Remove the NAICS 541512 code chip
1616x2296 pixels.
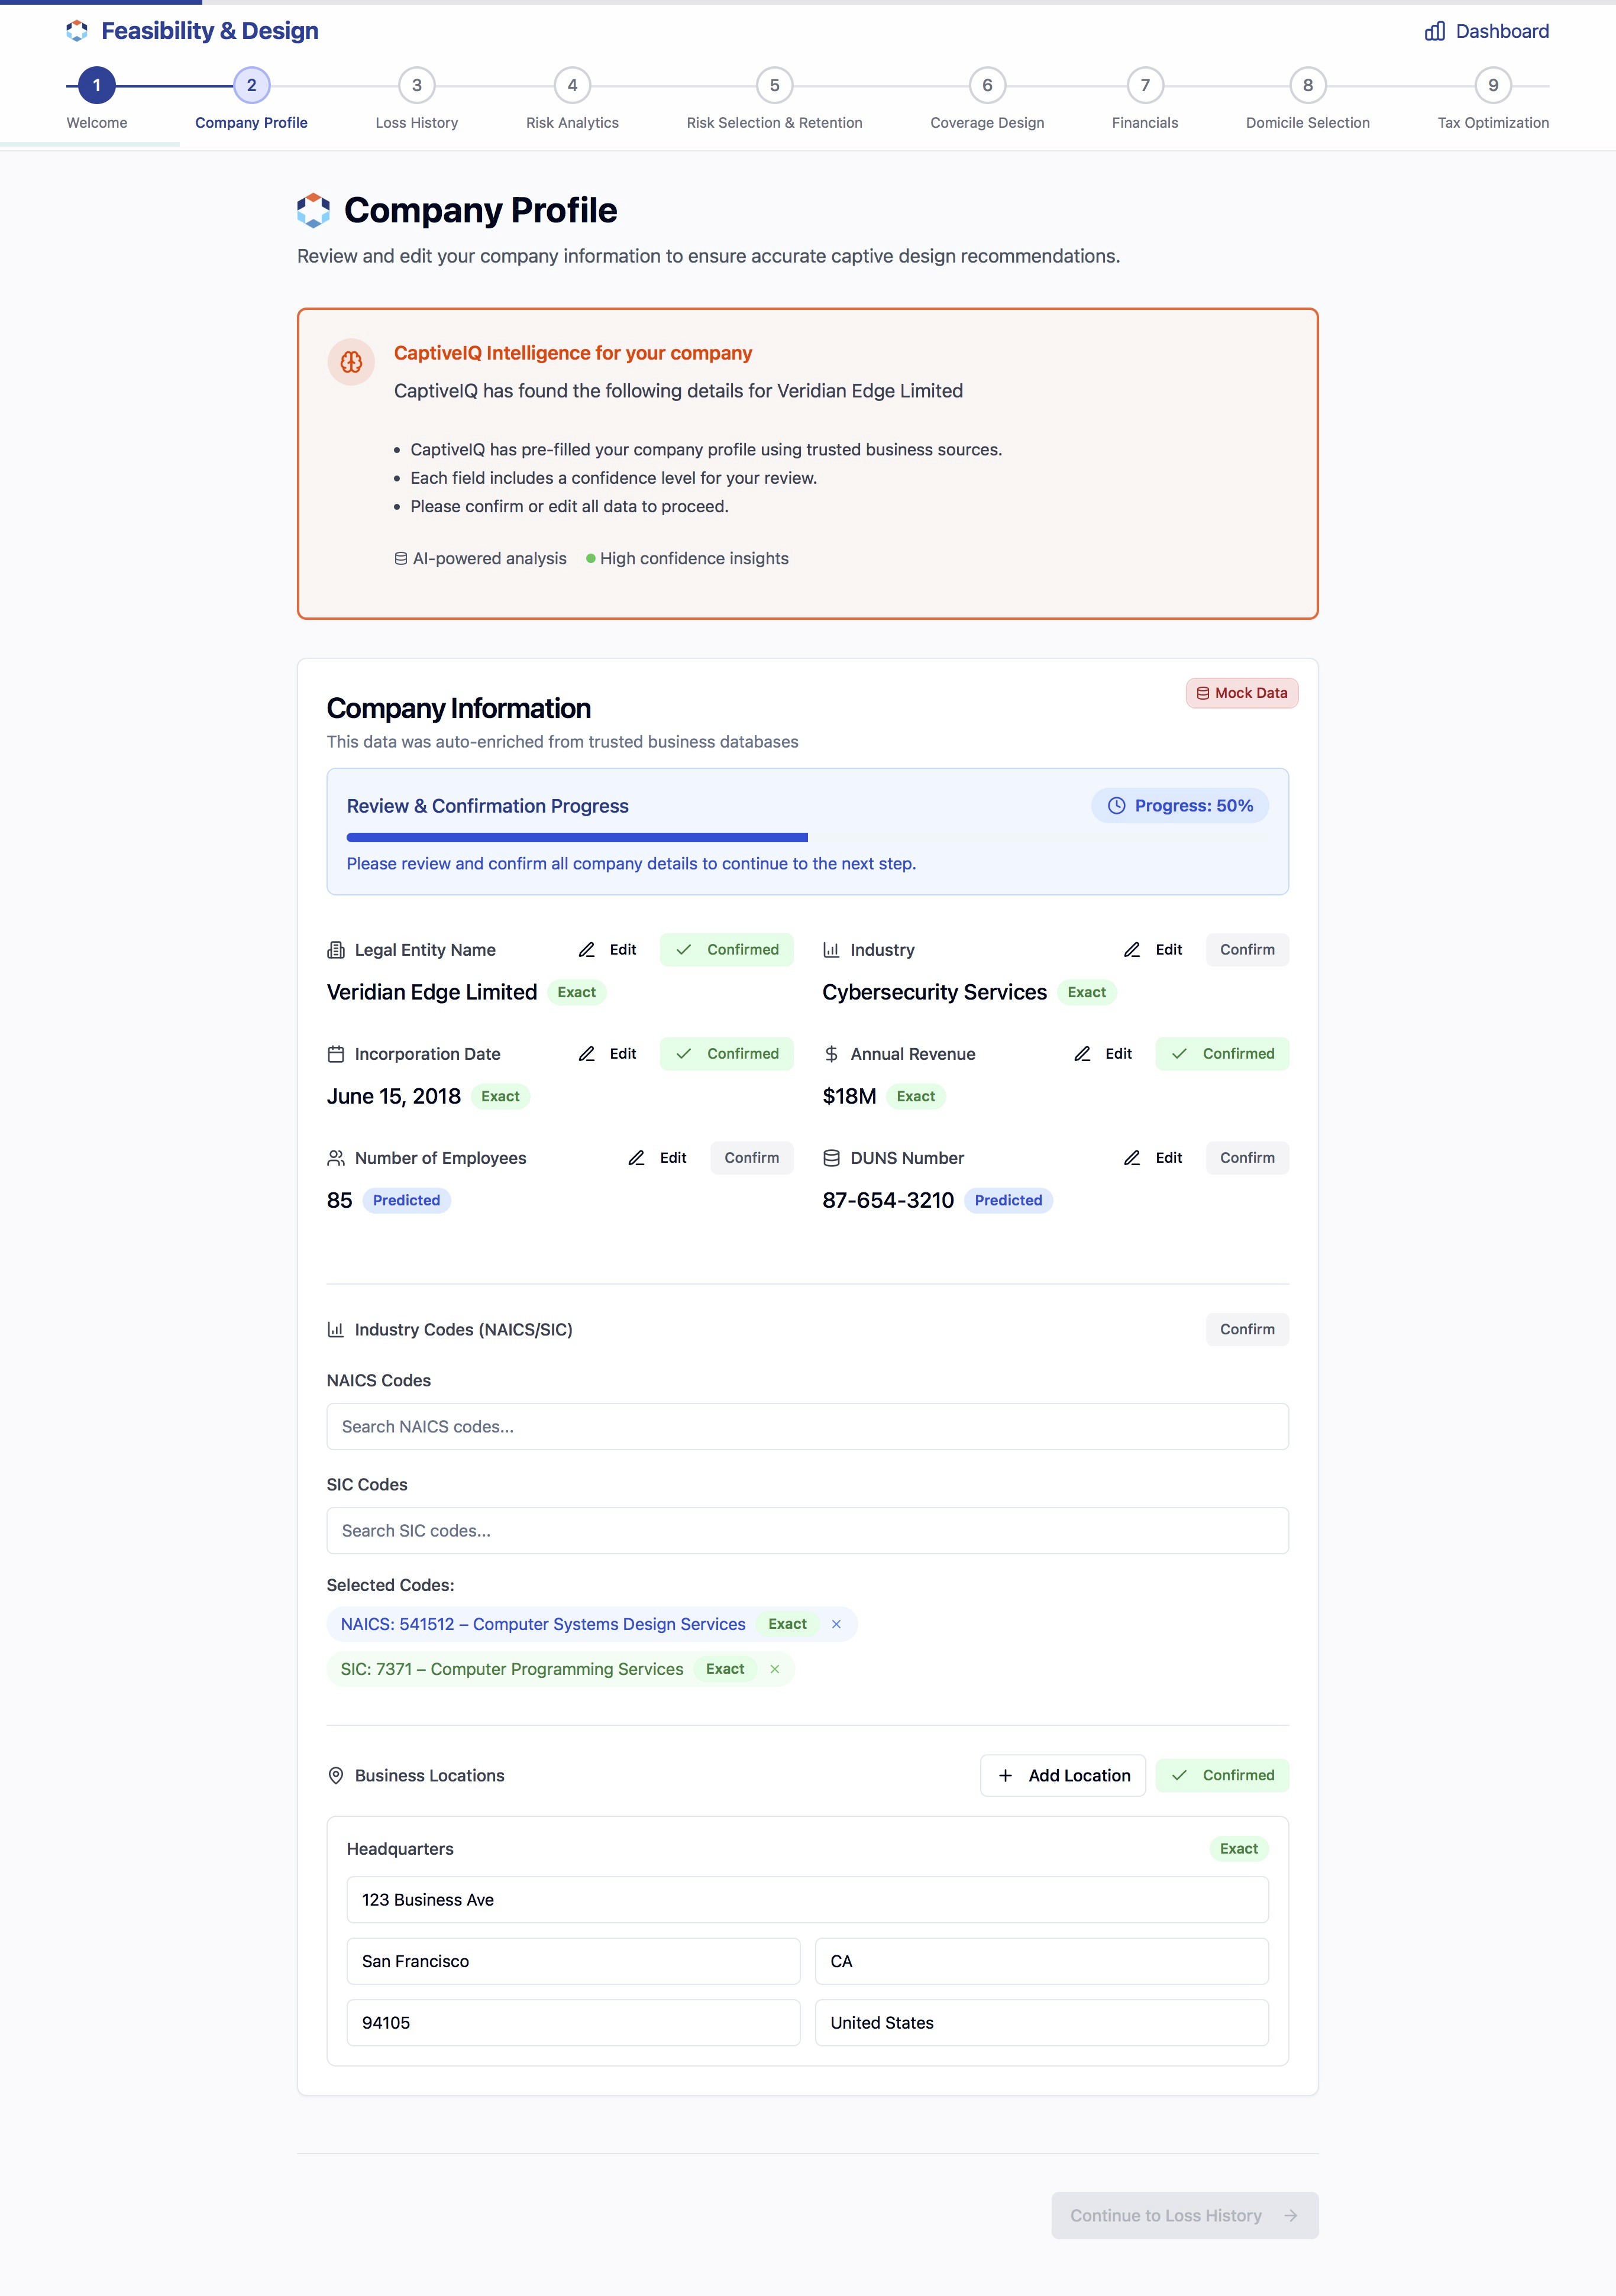(836, 1624)
